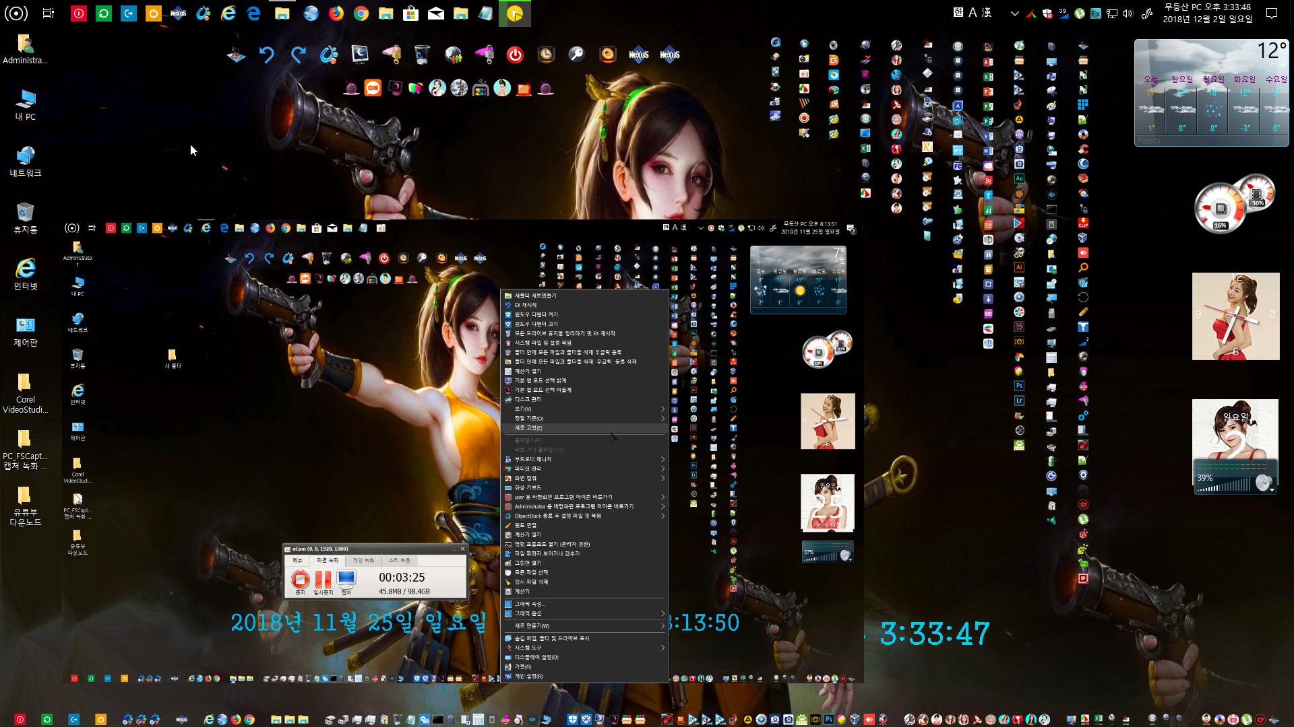The width and height of the screenshot is (1294, 727).
Task: Launch the 인터넷 Internet Explorer desktop shortcut
Action: [26, 275]
